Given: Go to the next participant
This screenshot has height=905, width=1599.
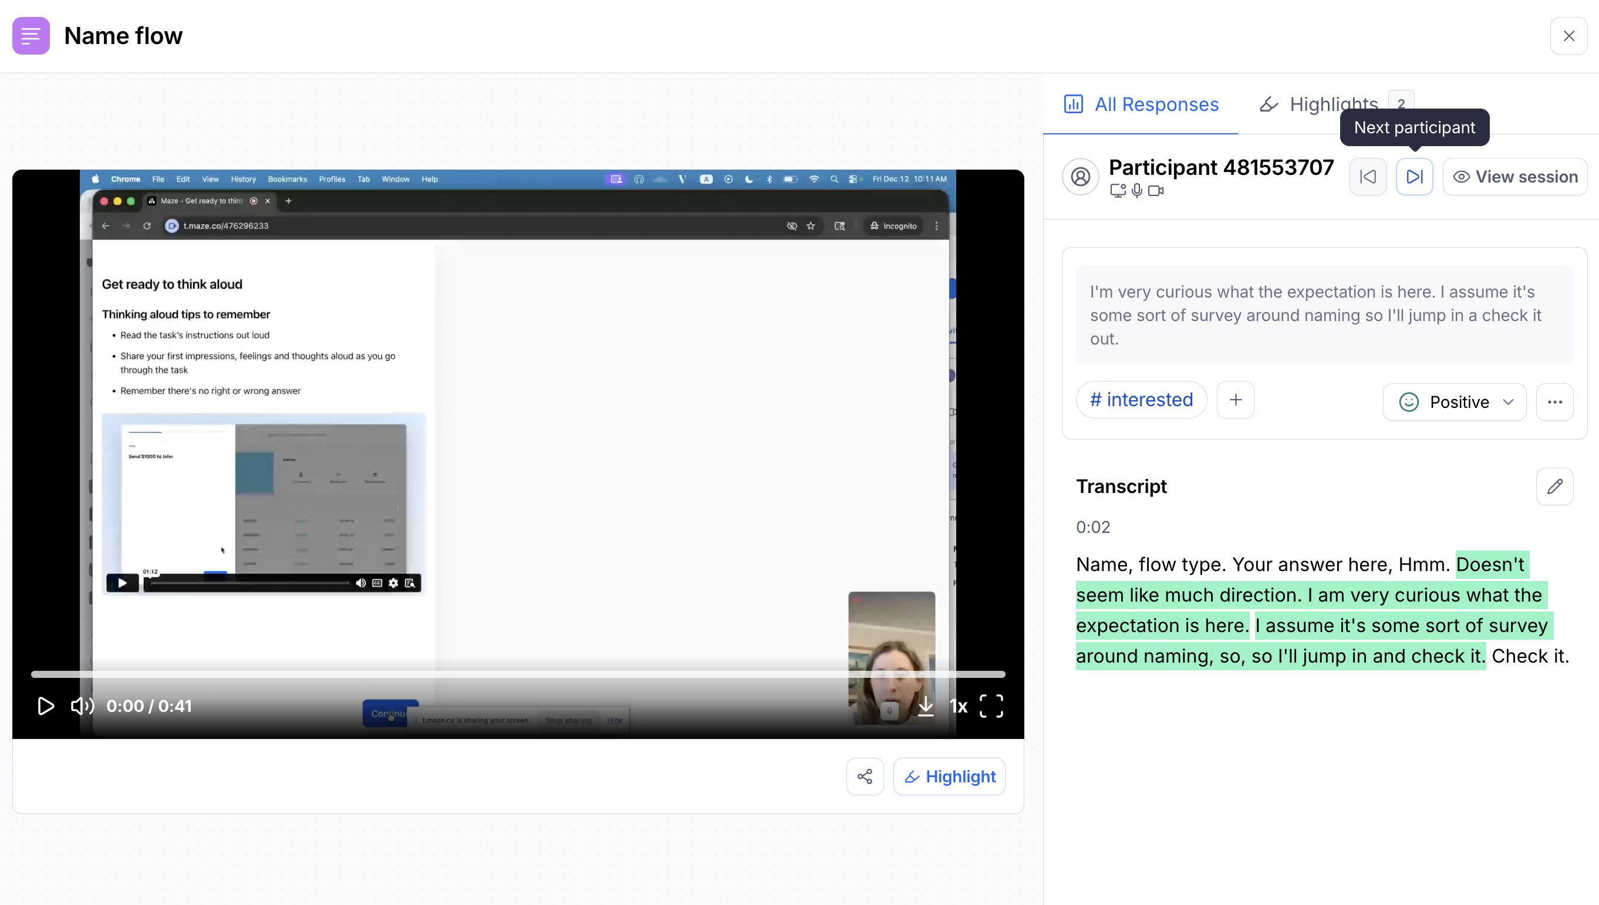Looking at the screenshot, I should (1414, 177).
